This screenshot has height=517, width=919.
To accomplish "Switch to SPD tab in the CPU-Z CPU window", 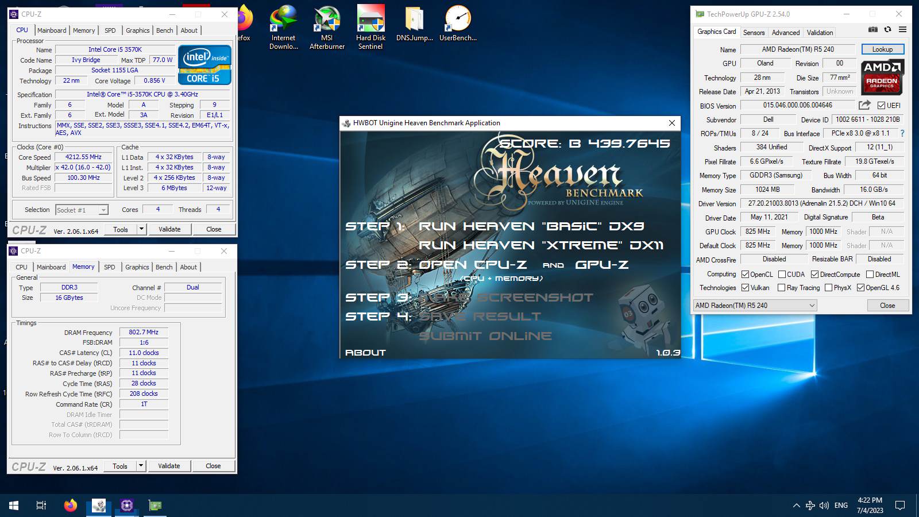I will [110, 30].
